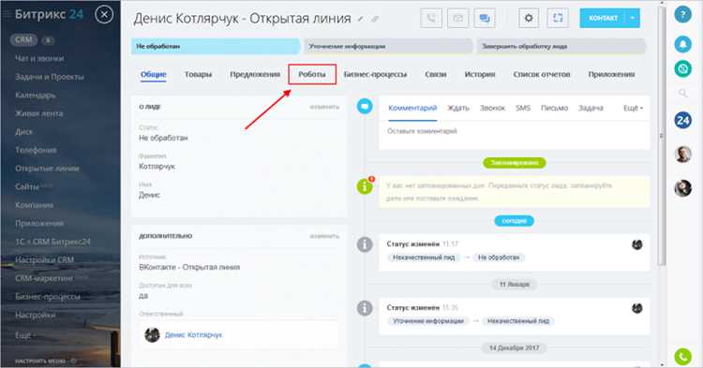Open the notifications bell icon
703x368 pixels.
pyautogui.click(x=682, y=44)
